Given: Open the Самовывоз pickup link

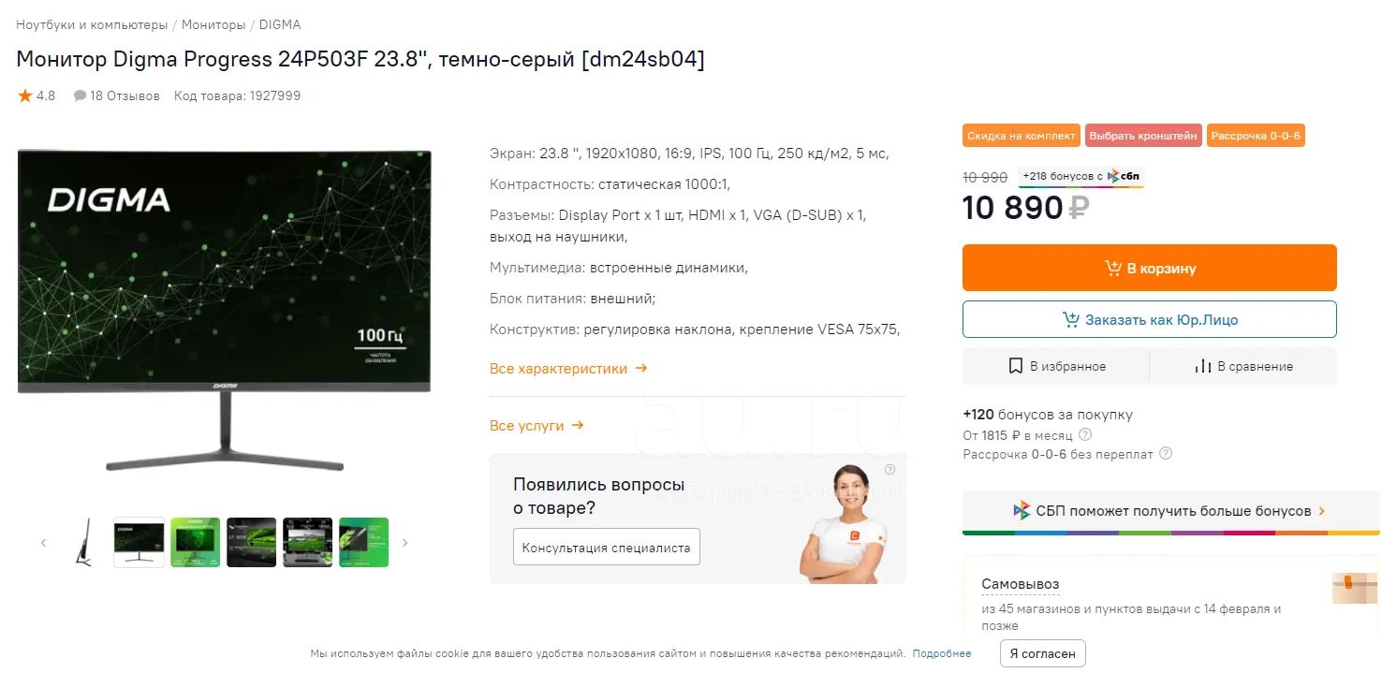Looking at the screenshot, I should pyautogui.click(x=1020, y=584).
